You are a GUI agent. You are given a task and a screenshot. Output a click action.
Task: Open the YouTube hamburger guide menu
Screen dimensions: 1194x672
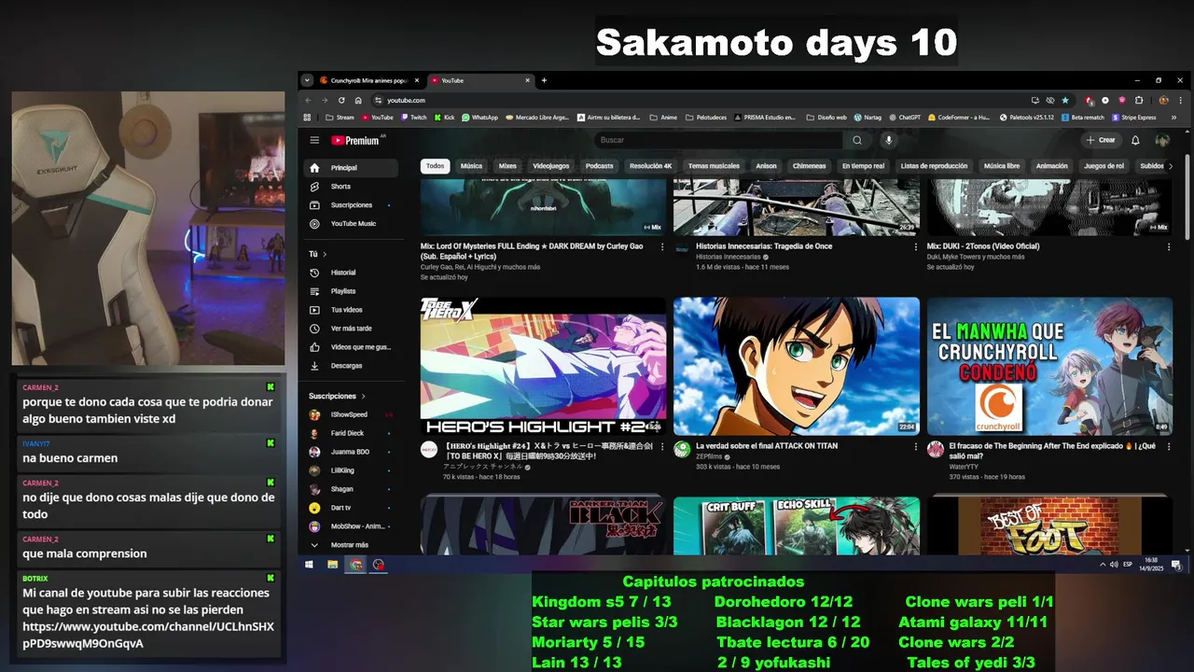click(314, 140)
